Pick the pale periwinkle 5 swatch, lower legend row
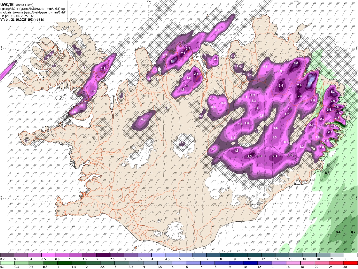The height and width of the screenshot is (269, 358). [x=179, y=263]
